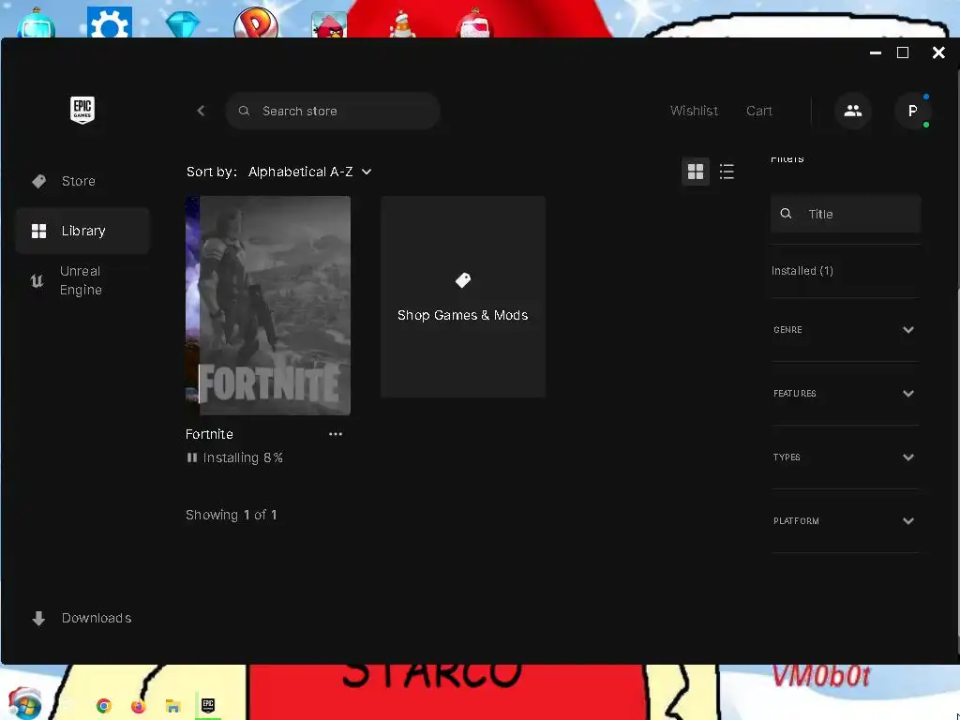This screenshot has width=960, height=720.
Task: Open the Wishlist
Action: 694,111
